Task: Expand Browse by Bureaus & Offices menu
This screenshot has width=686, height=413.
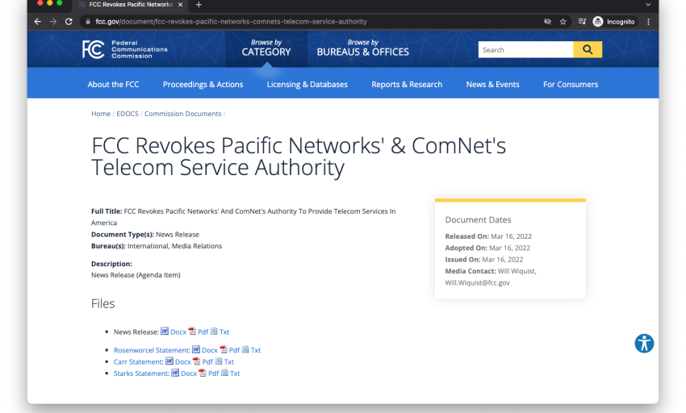Action: click(362, 48)
